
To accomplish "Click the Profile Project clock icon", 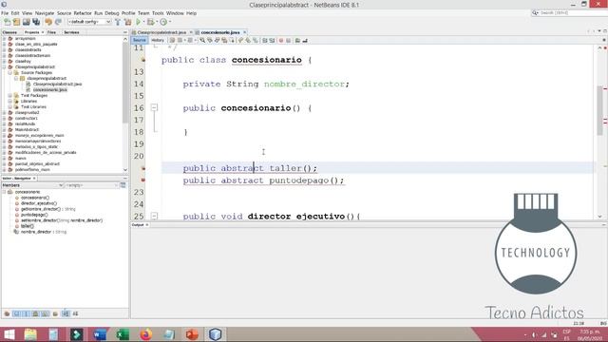I will (163, 22).
